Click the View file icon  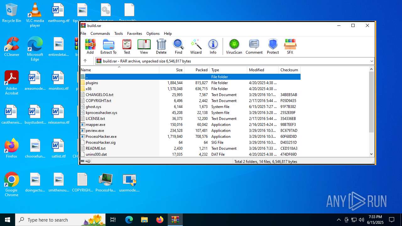point(144,46)
